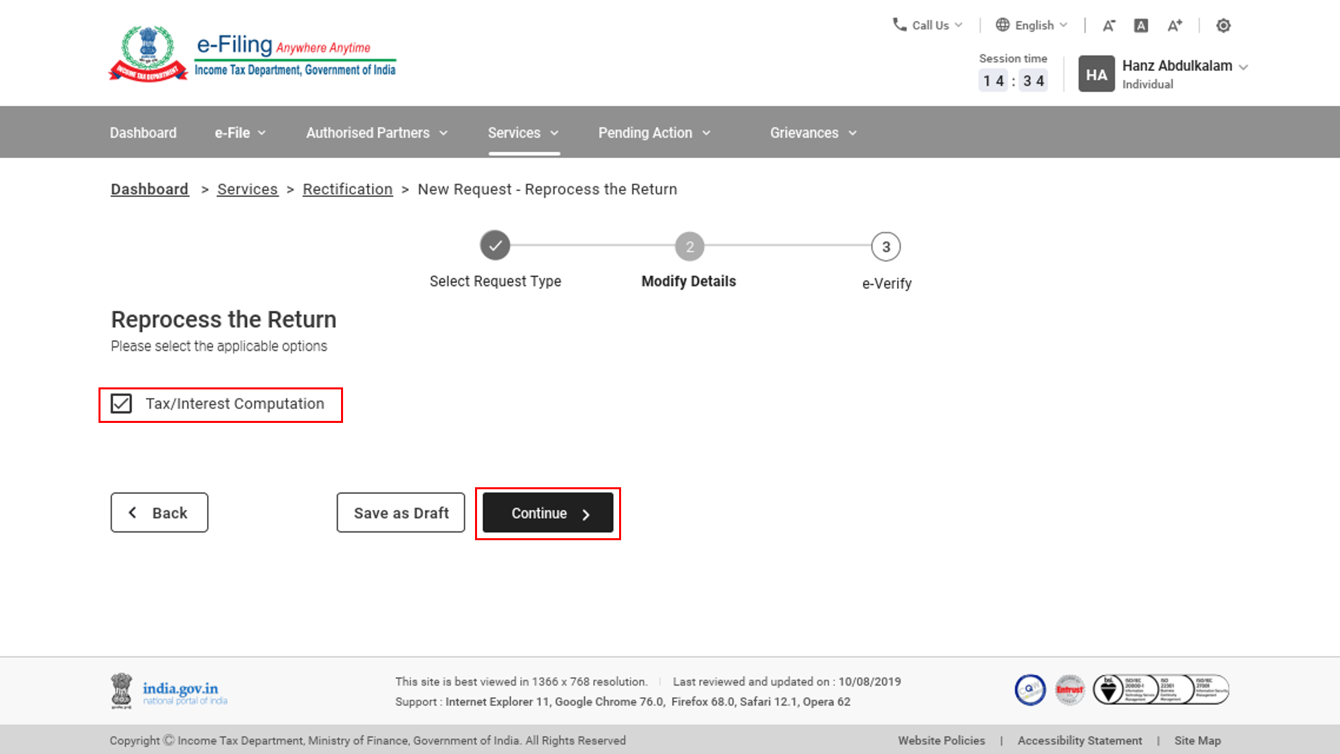Image resolution: width=1340 pixels, height=754 pixels.
Task: Toggle the Tax/Interest Computation checkbox
Action: 121,403
